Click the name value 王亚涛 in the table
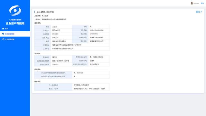The image size is (206, 116). [x=55, y=27]
